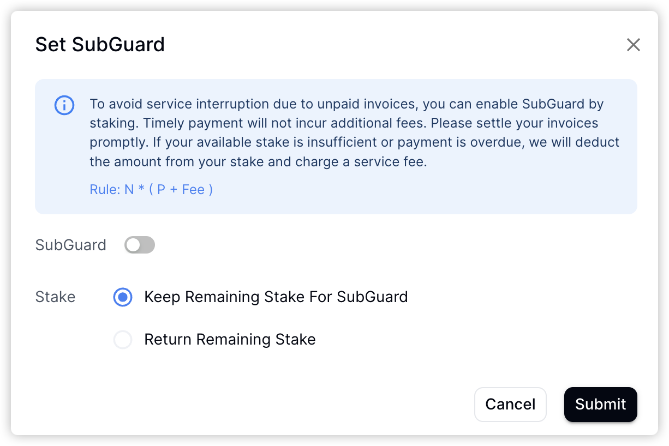Image resolution: width=669 pixels, height=446 pixels.
Task: Click the line starting "staking. Timely payment"
Action: pos(344,123)
